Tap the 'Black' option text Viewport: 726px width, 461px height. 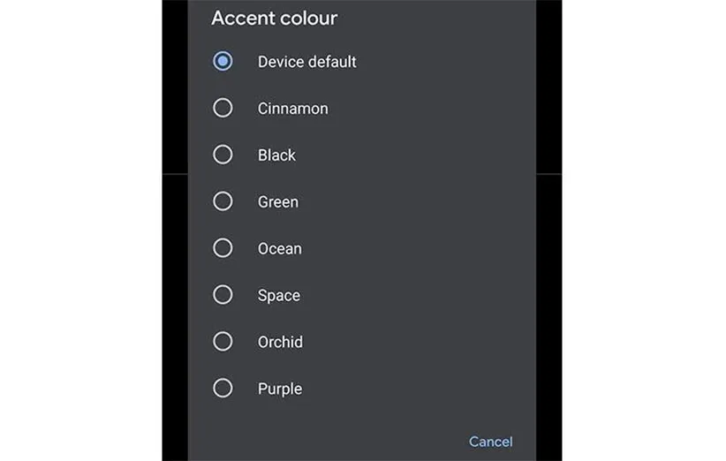coord(276,155)
